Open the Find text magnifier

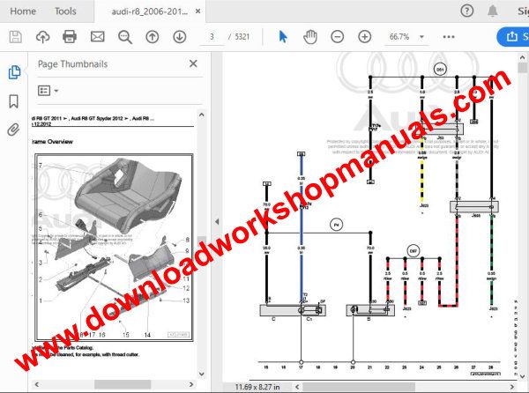(x=125, y=37)
